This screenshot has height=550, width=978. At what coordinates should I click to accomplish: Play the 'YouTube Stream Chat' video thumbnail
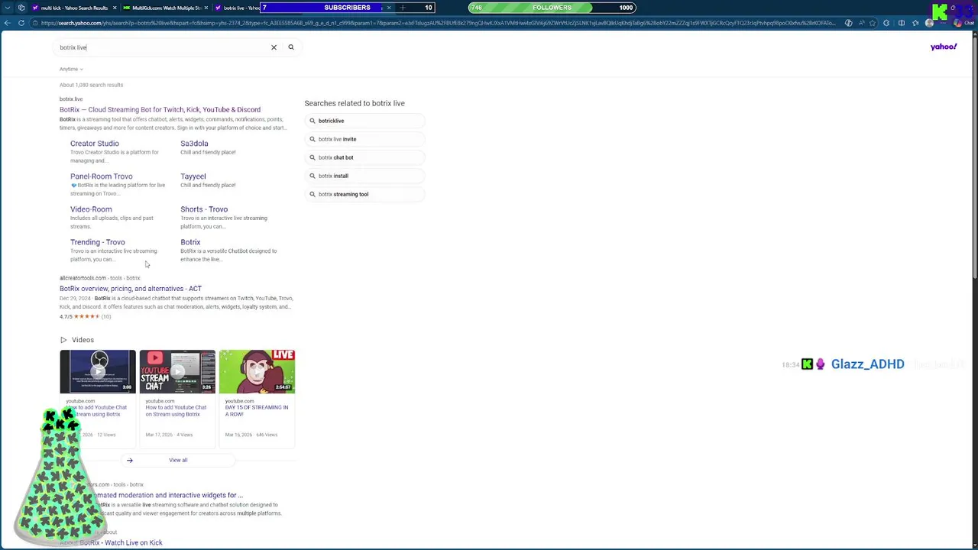[x=177, y=372]
